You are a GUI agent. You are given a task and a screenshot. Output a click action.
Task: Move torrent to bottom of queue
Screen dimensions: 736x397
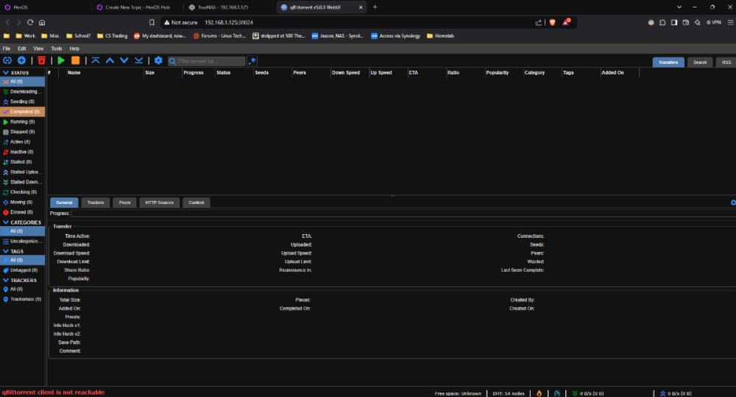pos(138,60)
